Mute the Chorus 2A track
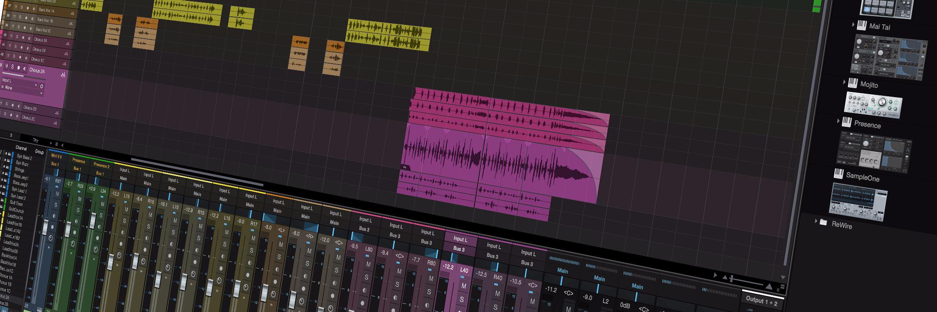937x312 pixels. tap(7, 66)
